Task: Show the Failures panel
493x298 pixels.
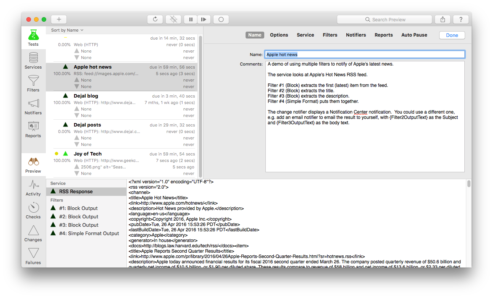Action: click(33, 256)
